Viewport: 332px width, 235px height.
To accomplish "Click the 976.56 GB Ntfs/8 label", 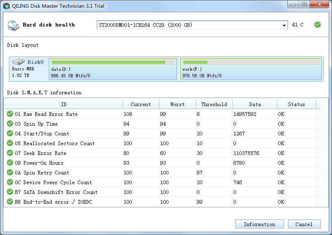I will pyautogui.click(x=202, y=76).
